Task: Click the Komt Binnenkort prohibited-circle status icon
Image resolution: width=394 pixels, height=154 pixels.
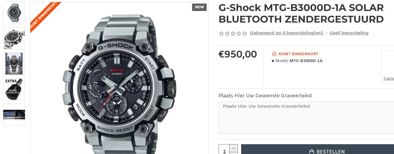Action: pyautogui.click(x=274, y=54)
